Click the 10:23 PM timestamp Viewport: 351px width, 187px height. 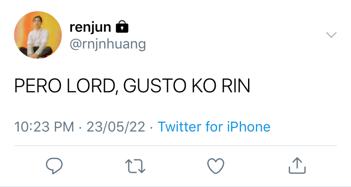[44, 127]
